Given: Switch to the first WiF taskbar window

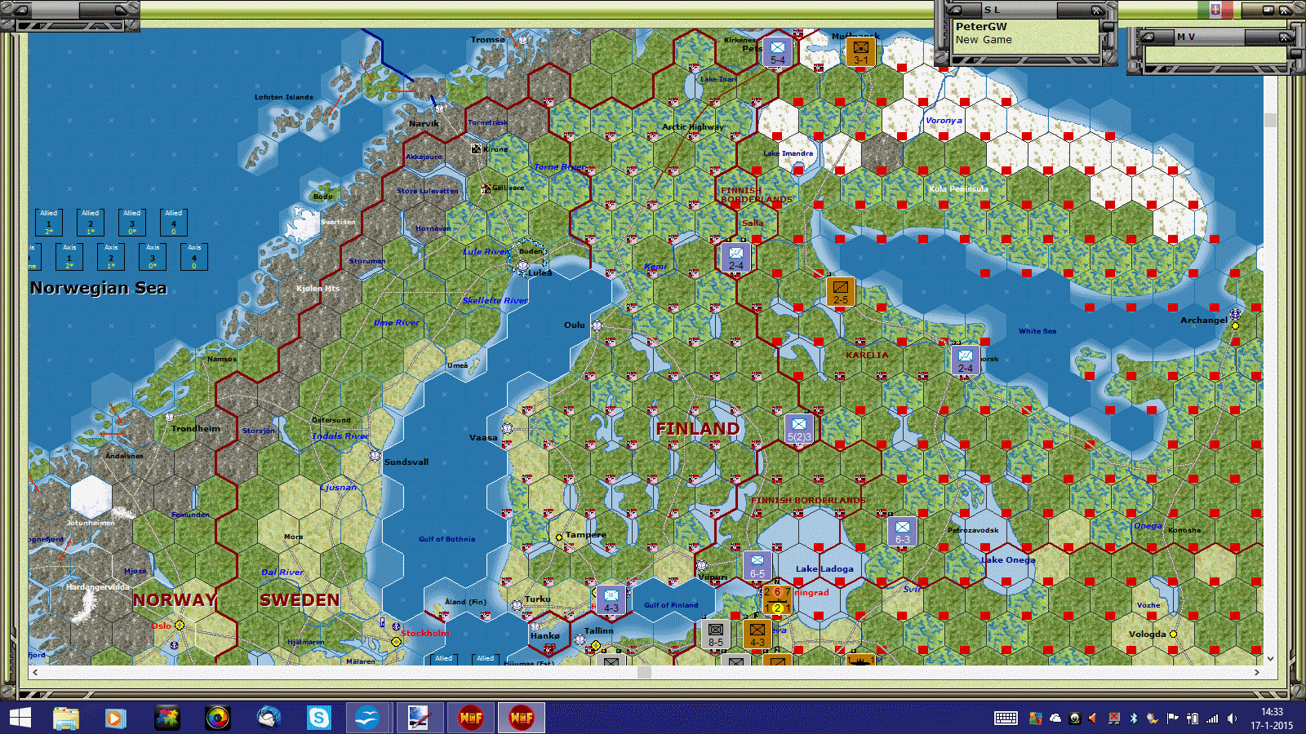Looking at the screenshot, I should coord(471,718).
